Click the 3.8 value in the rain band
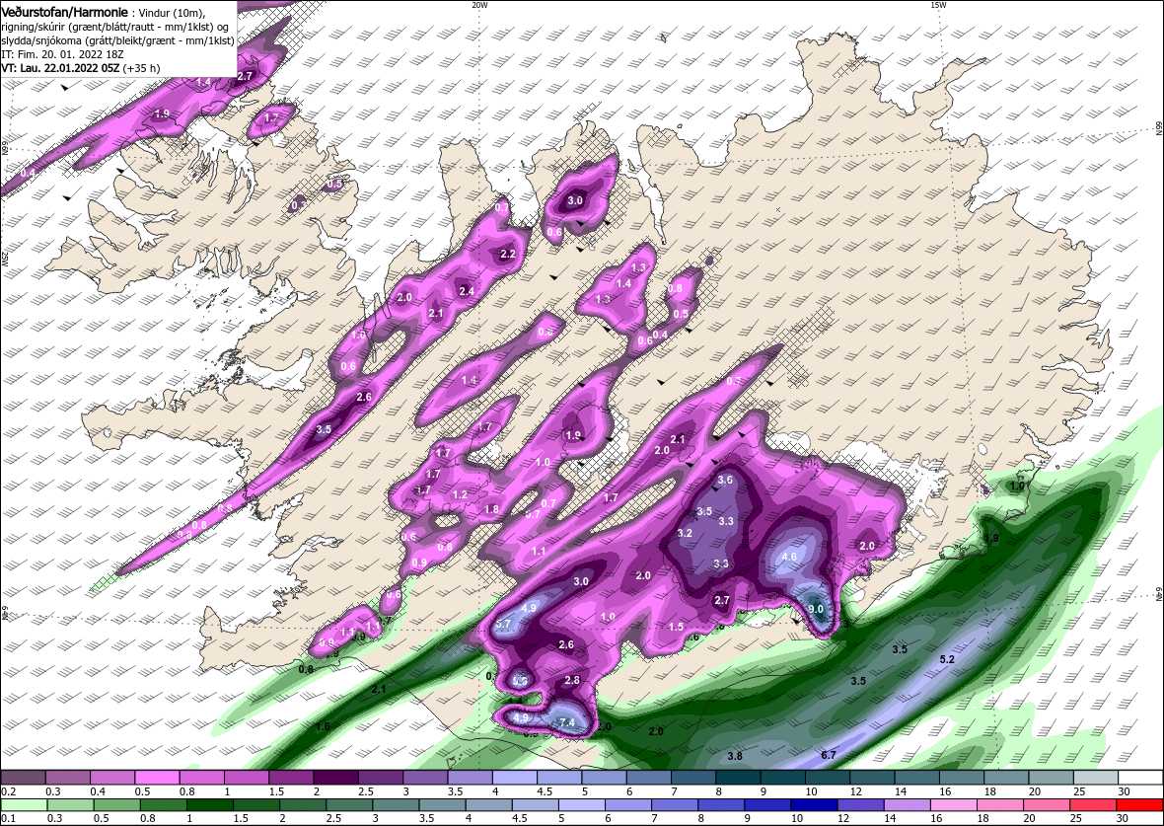1164x826 pixels. click(735, 756)
